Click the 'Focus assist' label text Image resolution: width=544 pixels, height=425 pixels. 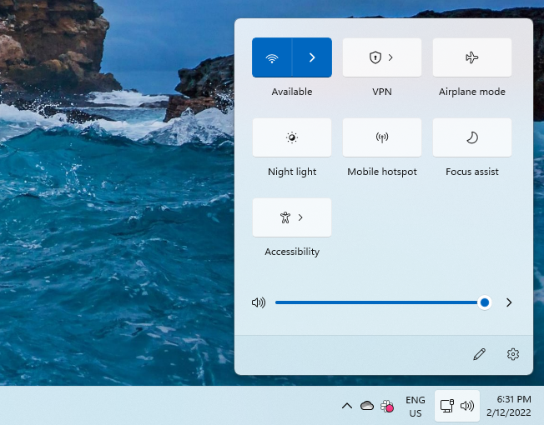[472, 172]
